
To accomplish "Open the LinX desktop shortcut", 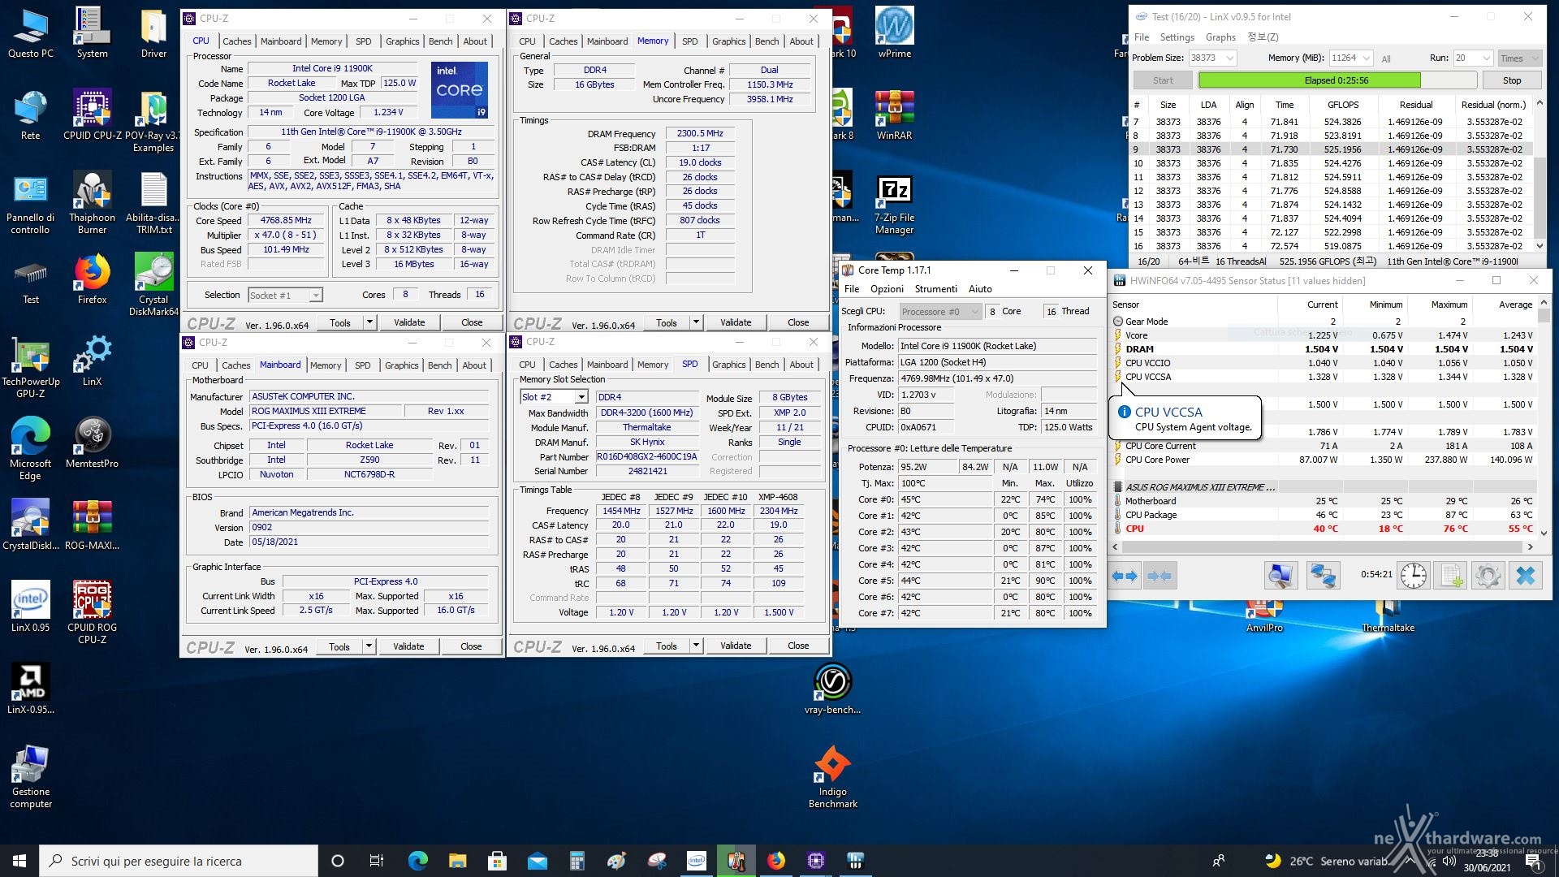I will pos(92,361).
